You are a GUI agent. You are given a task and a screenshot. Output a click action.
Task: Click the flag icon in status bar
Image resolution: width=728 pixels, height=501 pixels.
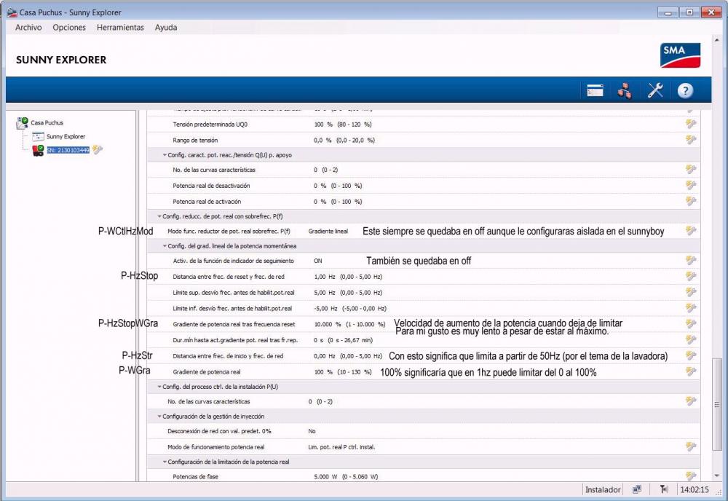(664, 489)
